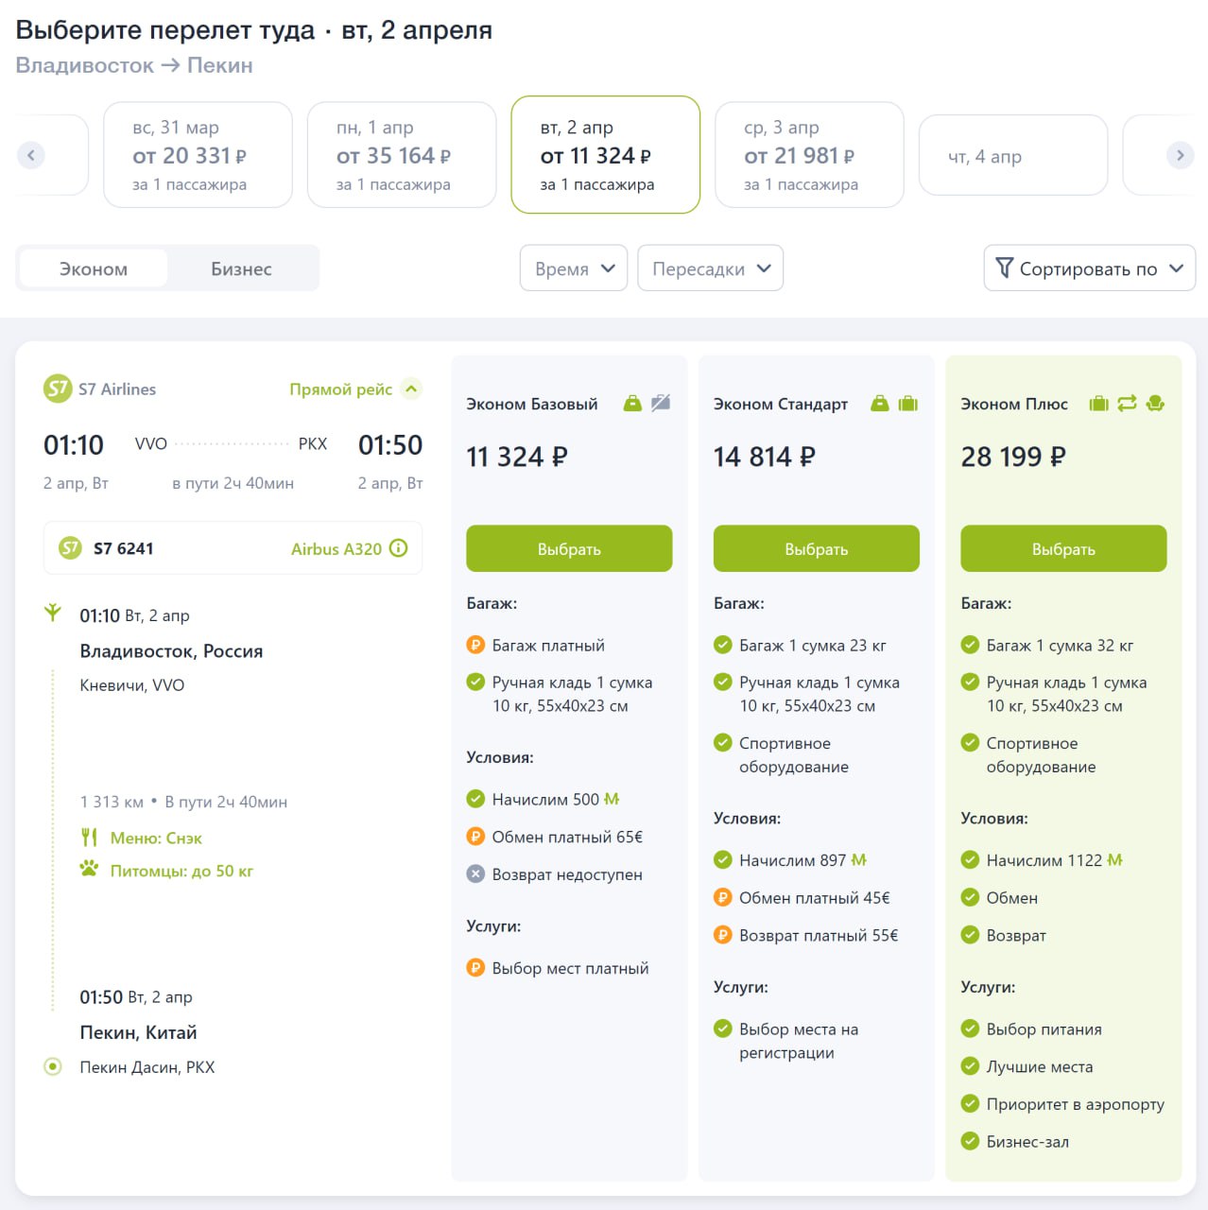This screenshot has width=1208, height=1210.
Task: Click the menu fork-and-knife icon
Action: click(x=89, y=838)
